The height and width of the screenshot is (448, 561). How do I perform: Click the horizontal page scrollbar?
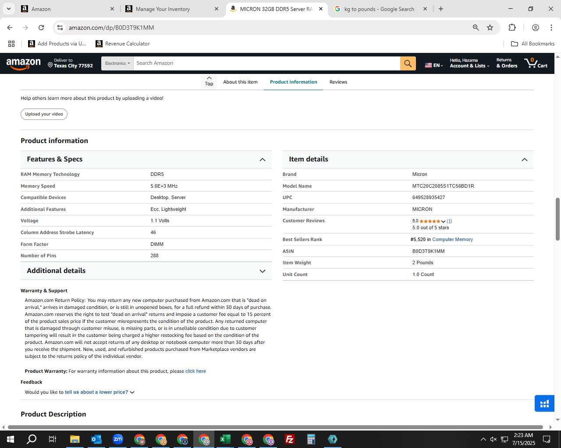click(275, 427)
